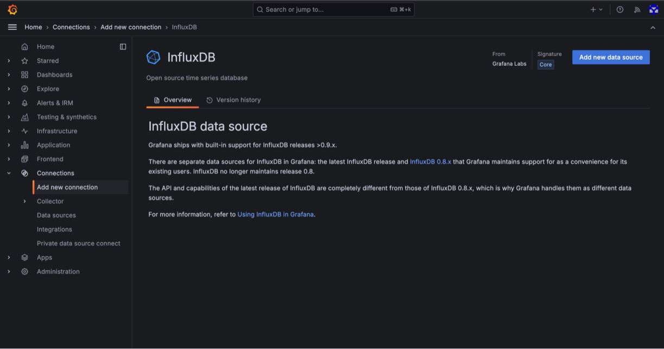Click the Search or jump to field
This screenshot has height=349, width=664.
point(333,10)
